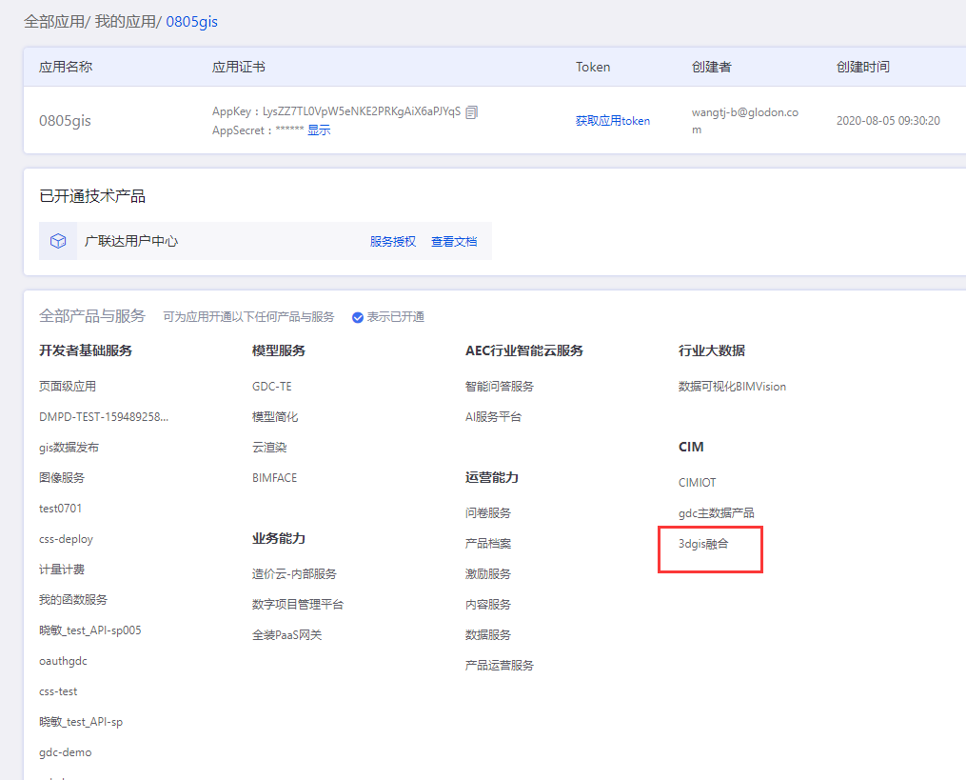Viewport: 966px width, 780px height.
Task: Click the 获取应用token link
Action: (x=612, y=121)
